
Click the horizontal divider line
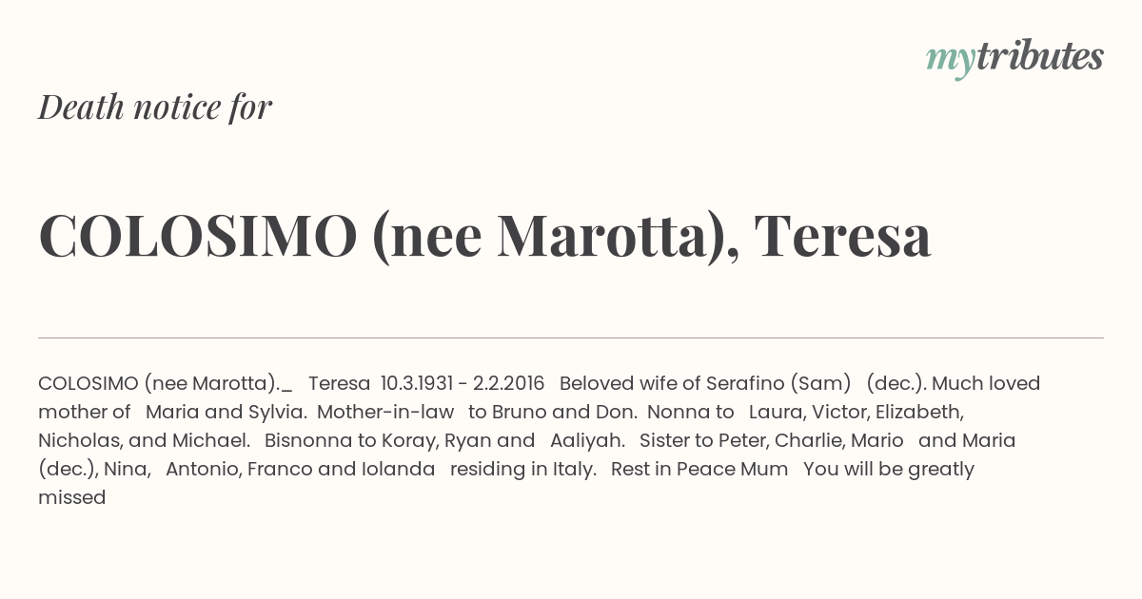571,338
